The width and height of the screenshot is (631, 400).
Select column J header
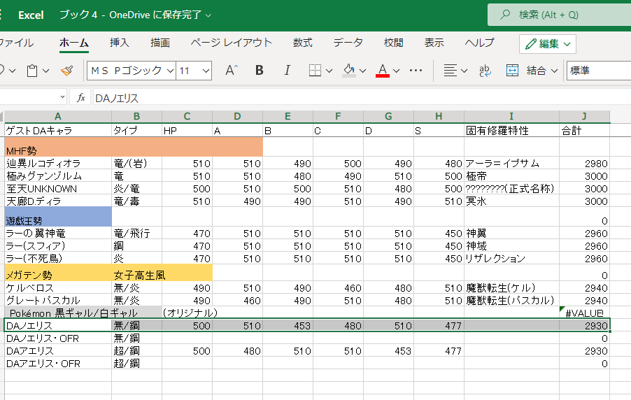(x=584, y=117)
